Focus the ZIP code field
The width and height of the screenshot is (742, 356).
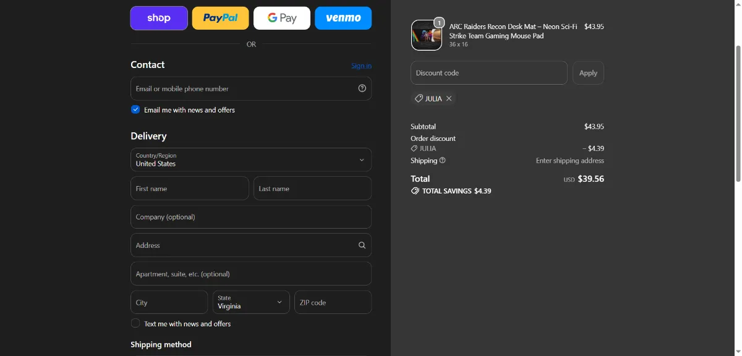pos(333,302)
